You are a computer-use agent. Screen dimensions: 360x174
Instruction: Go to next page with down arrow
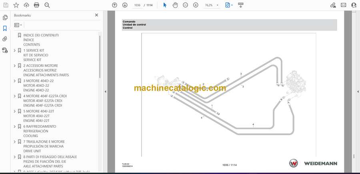click(125, 5)
